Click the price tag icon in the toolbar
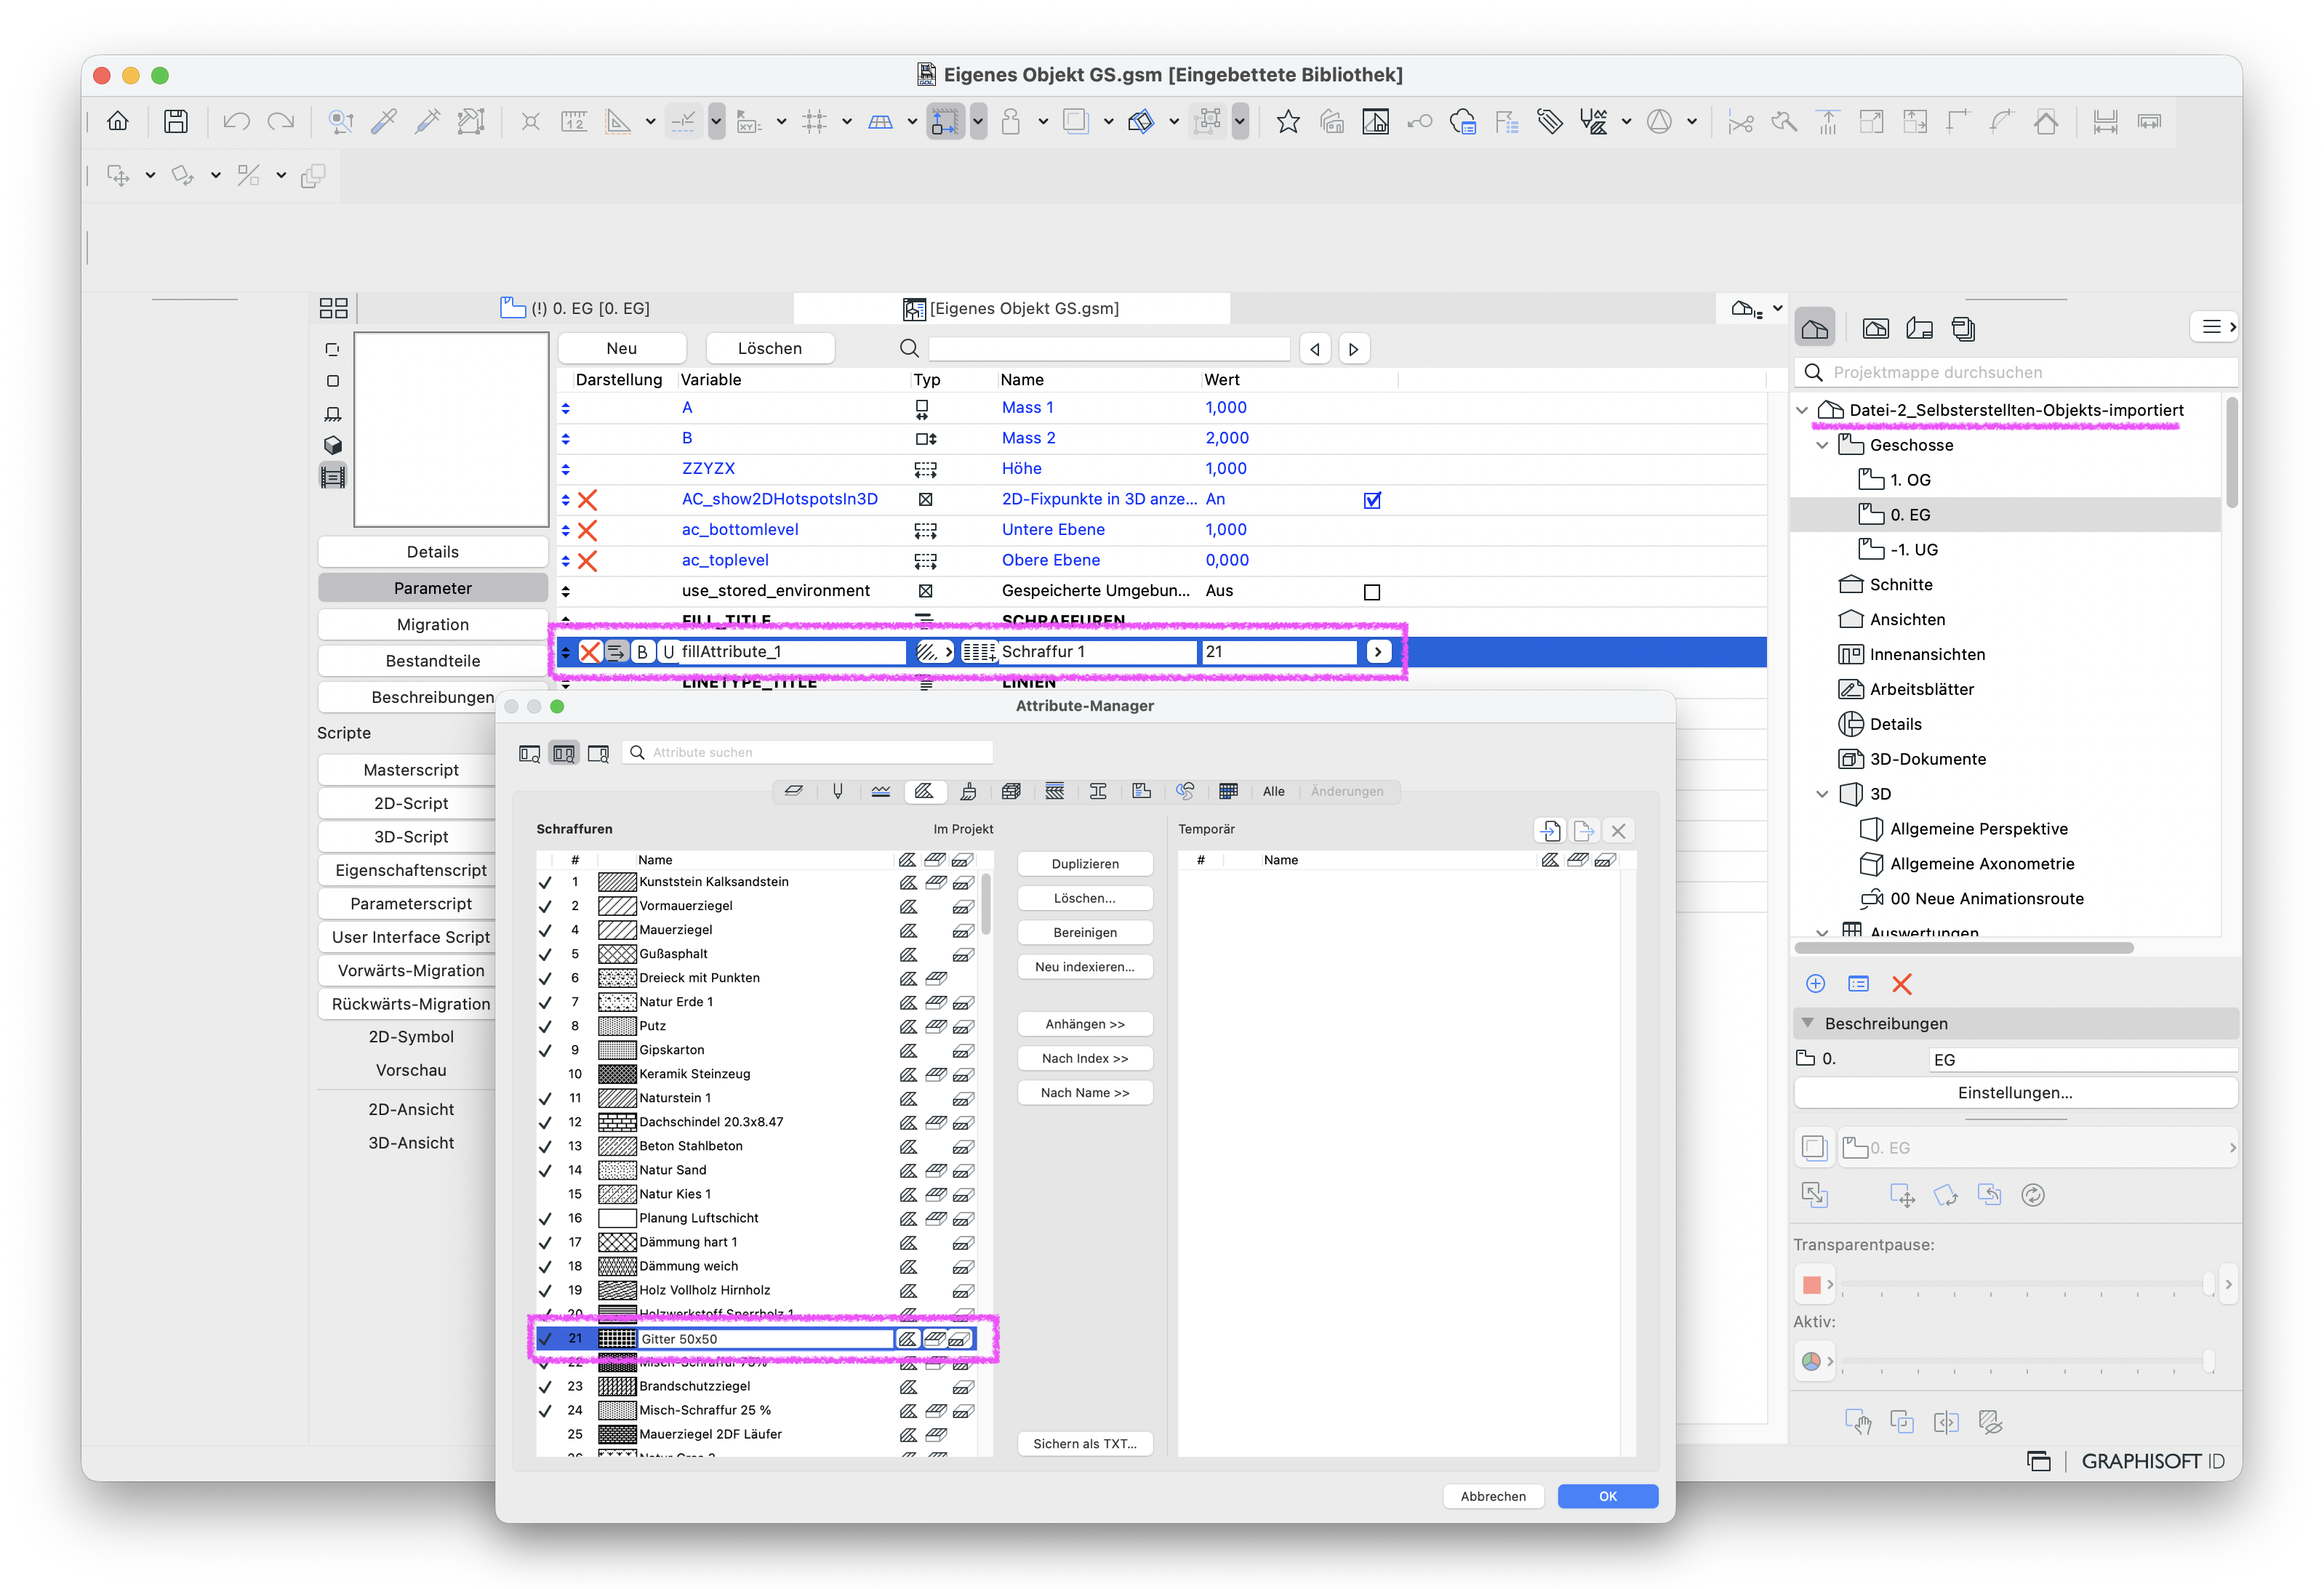The width and height of the screenshot is (2324, 1589). point(1550,122)
